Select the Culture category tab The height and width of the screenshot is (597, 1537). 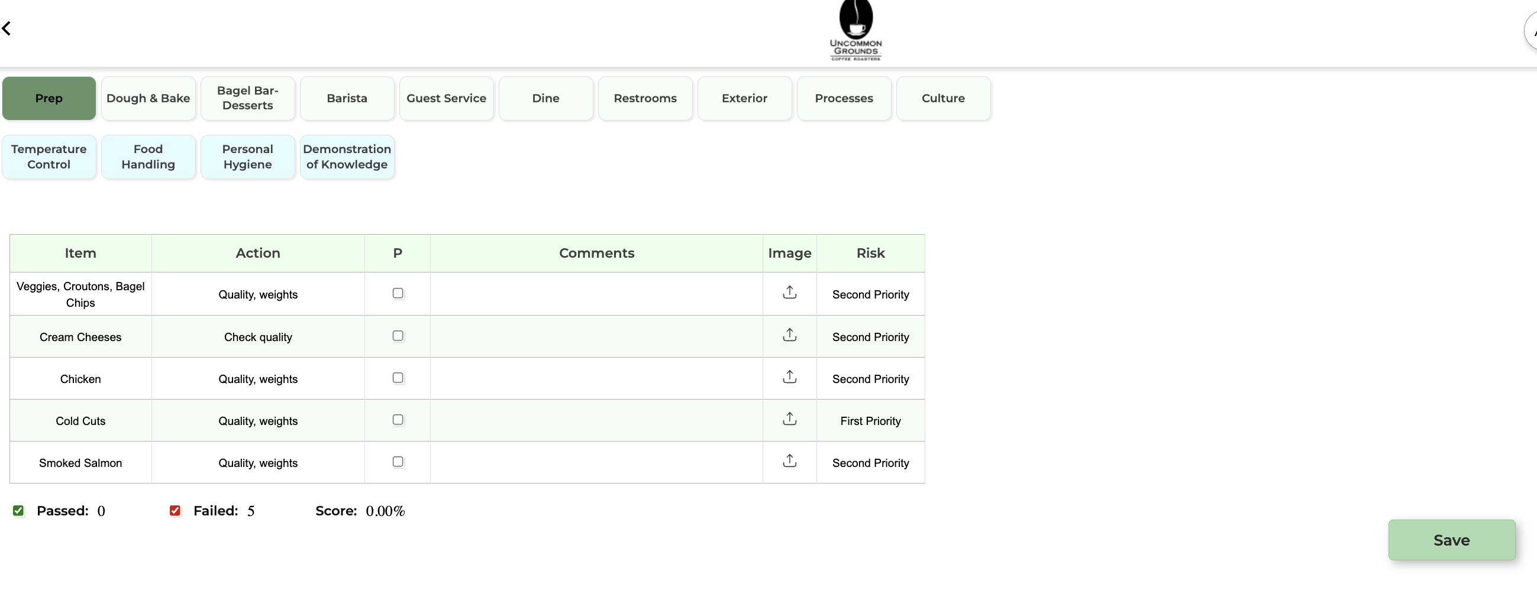click(x=942, y=98)
